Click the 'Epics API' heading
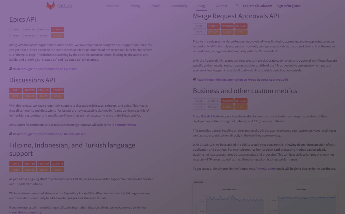This screenshot has width=345, height=214. pyautogui.click(x=23, y=19)
